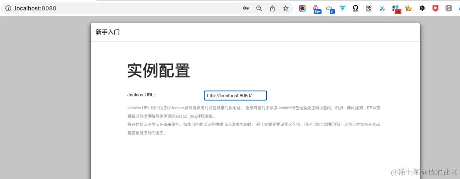Screen dimensions: 460x179
Task: Share this page via share icon
Action: click(x=272, y=8)
